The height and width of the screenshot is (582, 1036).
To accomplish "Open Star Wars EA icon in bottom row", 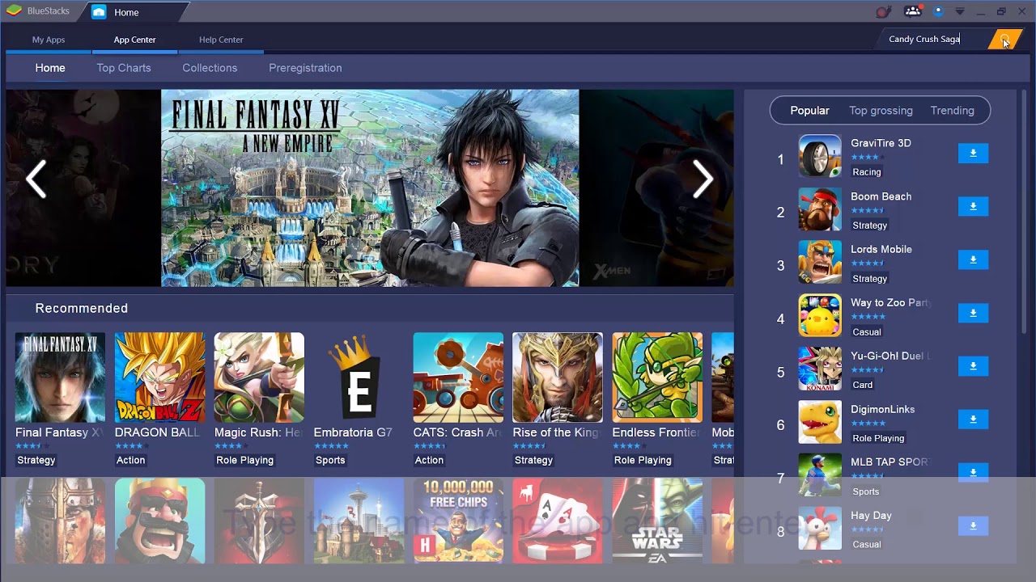I will click(x=657, y=521).
